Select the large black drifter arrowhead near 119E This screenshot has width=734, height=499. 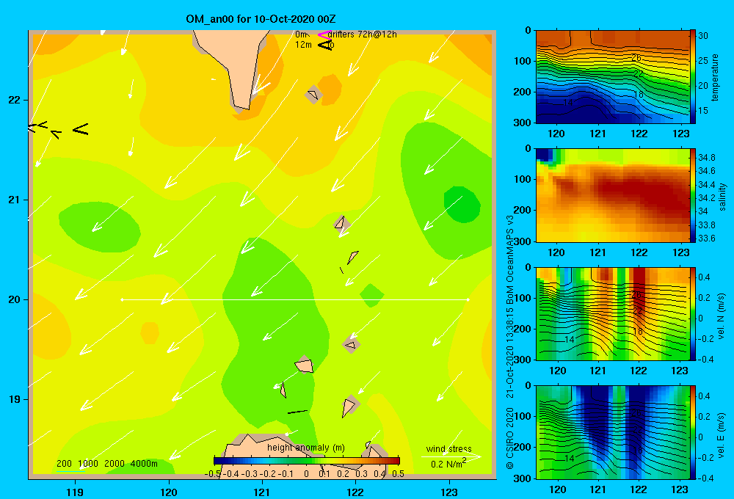pos(81,129)
